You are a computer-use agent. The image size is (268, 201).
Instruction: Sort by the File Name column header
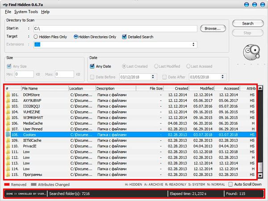click(x=45, y=88)
